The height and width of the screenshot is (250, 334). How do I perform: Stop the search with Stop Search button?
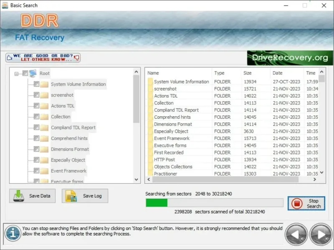click(306, 203)
